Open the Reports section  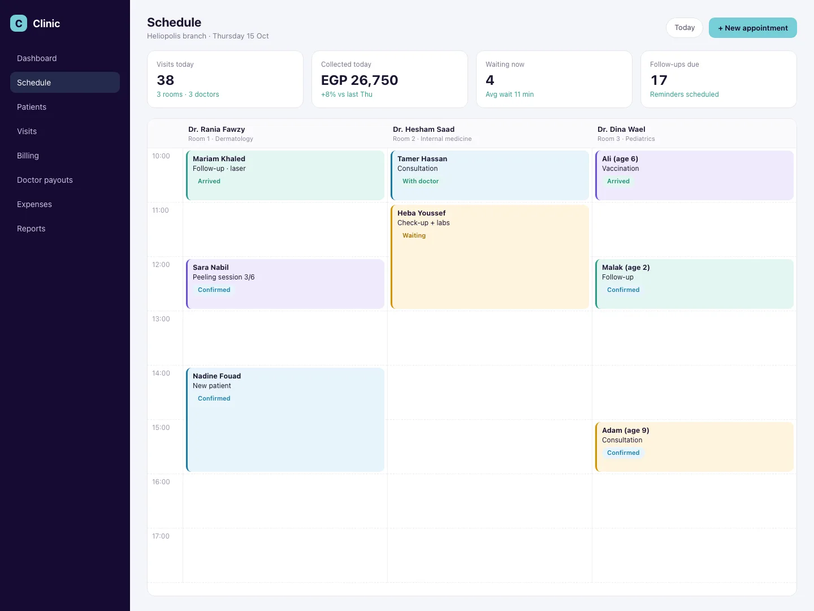point(65,229)
